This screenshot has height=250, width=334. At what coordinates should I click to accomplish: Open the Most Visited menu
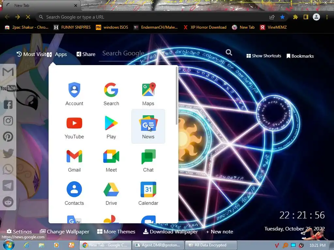point(32,54)
